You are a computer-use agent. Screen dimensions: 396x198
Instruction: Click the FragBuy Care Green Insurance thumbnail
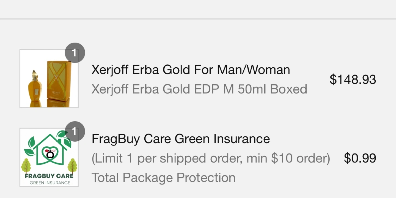click(x=49, y=157)
